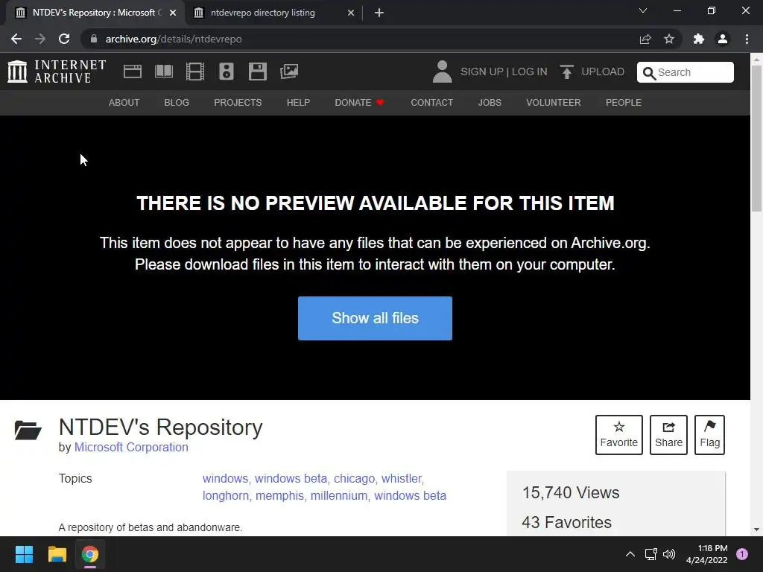
Task: Go back with browser back arrow
Action: [16, 39]
